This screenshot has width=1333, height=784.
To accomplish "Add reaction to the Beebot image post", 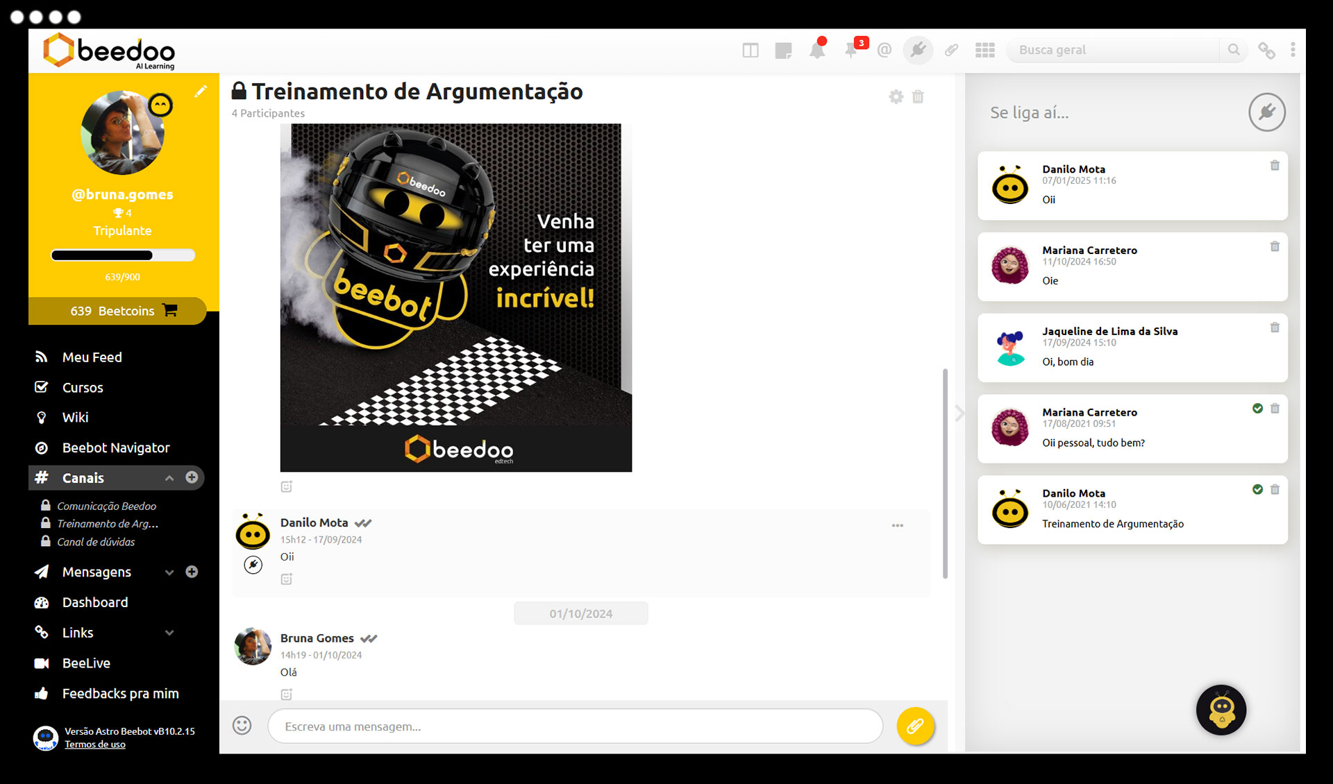I will click(x=287, y=486).
